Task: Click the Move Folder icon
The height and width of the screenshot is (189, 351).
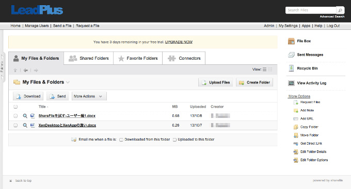Action: 296,135
